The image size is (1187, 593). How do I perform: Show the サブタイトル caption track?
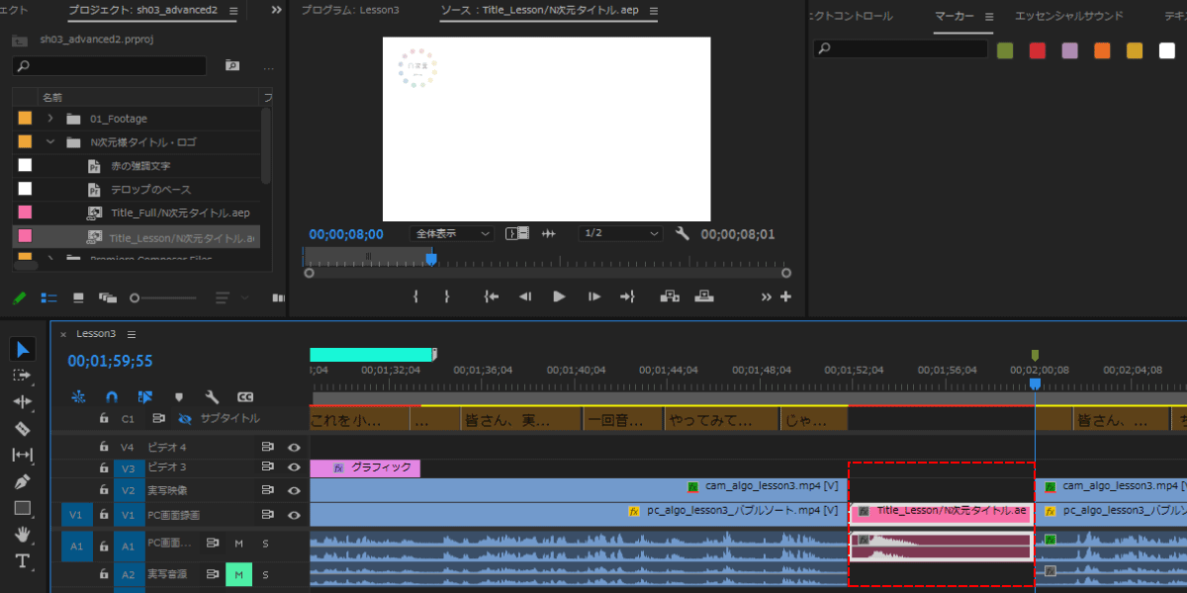(183, 418)
